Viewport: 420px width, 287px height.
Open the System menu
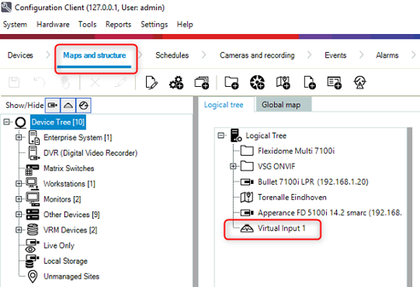pyautogui.click(x=15, y=25)
